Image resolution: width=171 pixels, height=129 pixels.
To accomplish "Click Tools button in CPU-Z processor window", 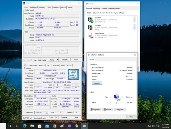I will coord(51,118).
